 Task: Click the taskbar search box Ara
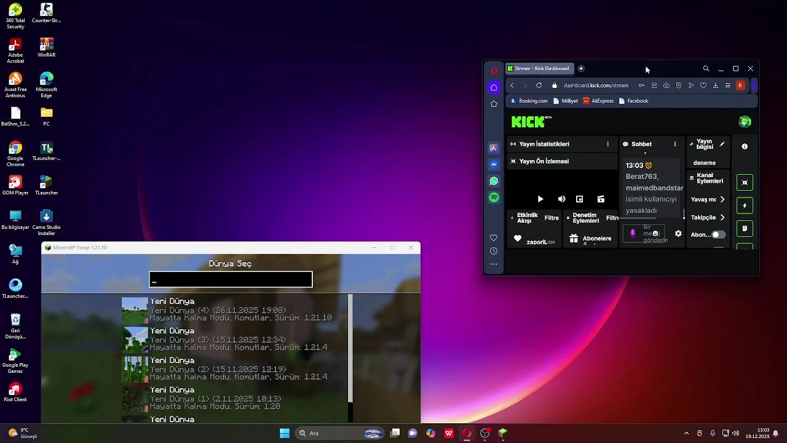(x=340, y=433)
